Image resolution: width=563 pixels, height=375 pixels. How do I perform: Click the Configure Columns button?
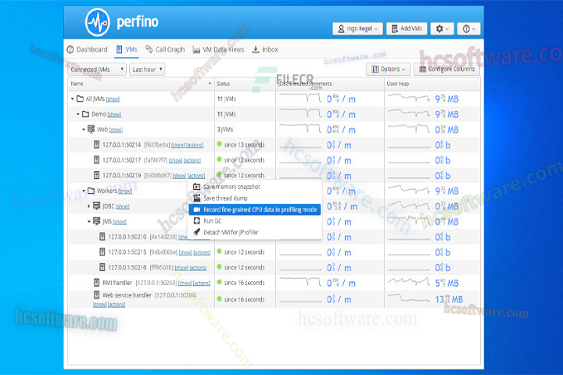click(x=447, y=69)
